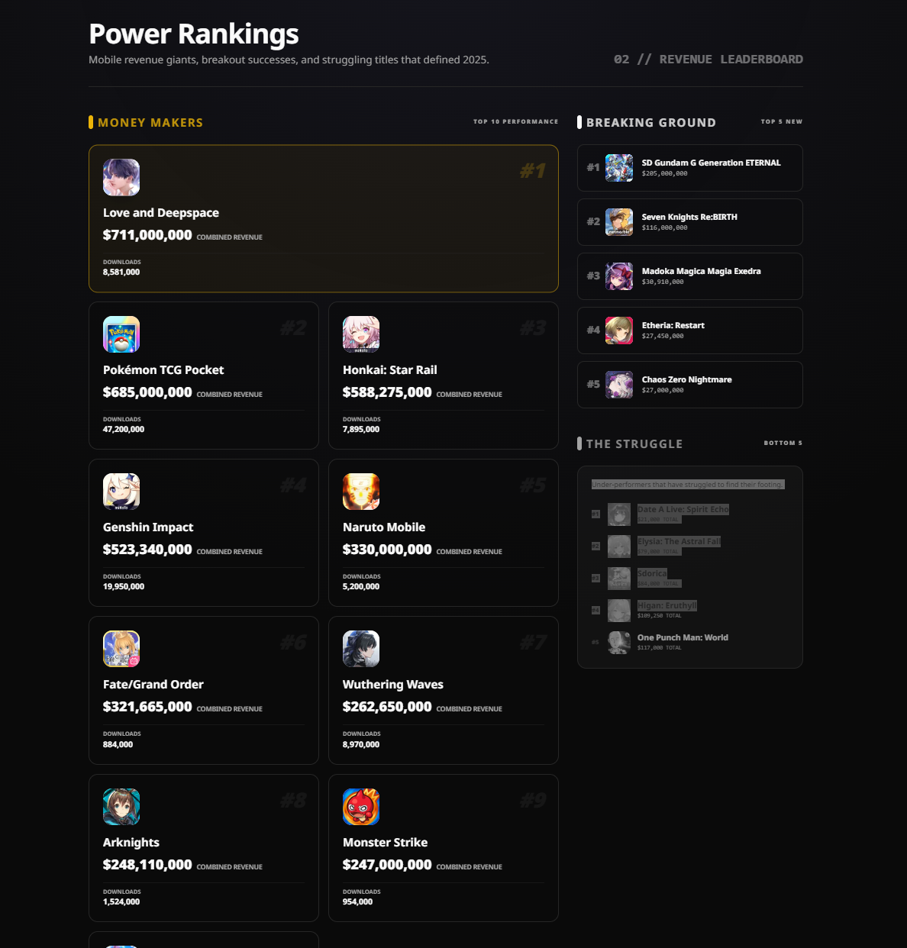Click the Higan: Eruthyll icon

619,611
